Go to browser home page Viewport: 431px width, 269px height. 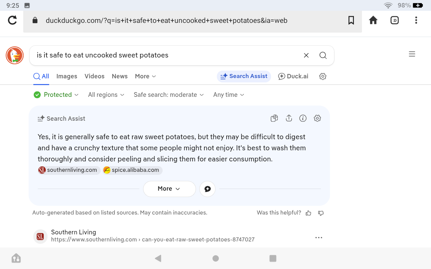373,21
